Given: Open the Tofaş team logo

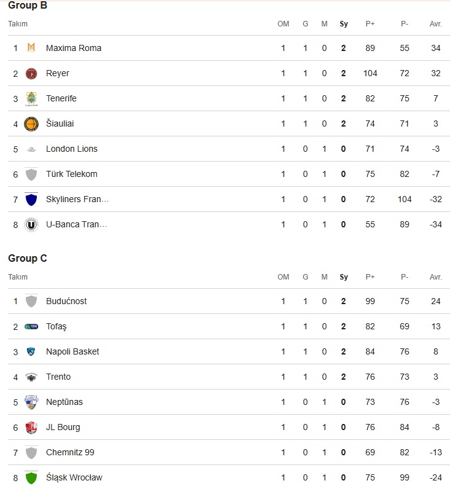Looking at the screenshot, I should coord(31,326).
